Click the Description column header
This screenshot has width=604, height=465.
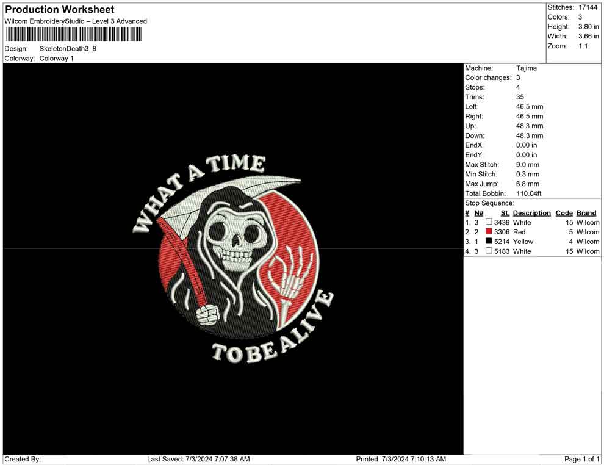click(x=531, y=213)
